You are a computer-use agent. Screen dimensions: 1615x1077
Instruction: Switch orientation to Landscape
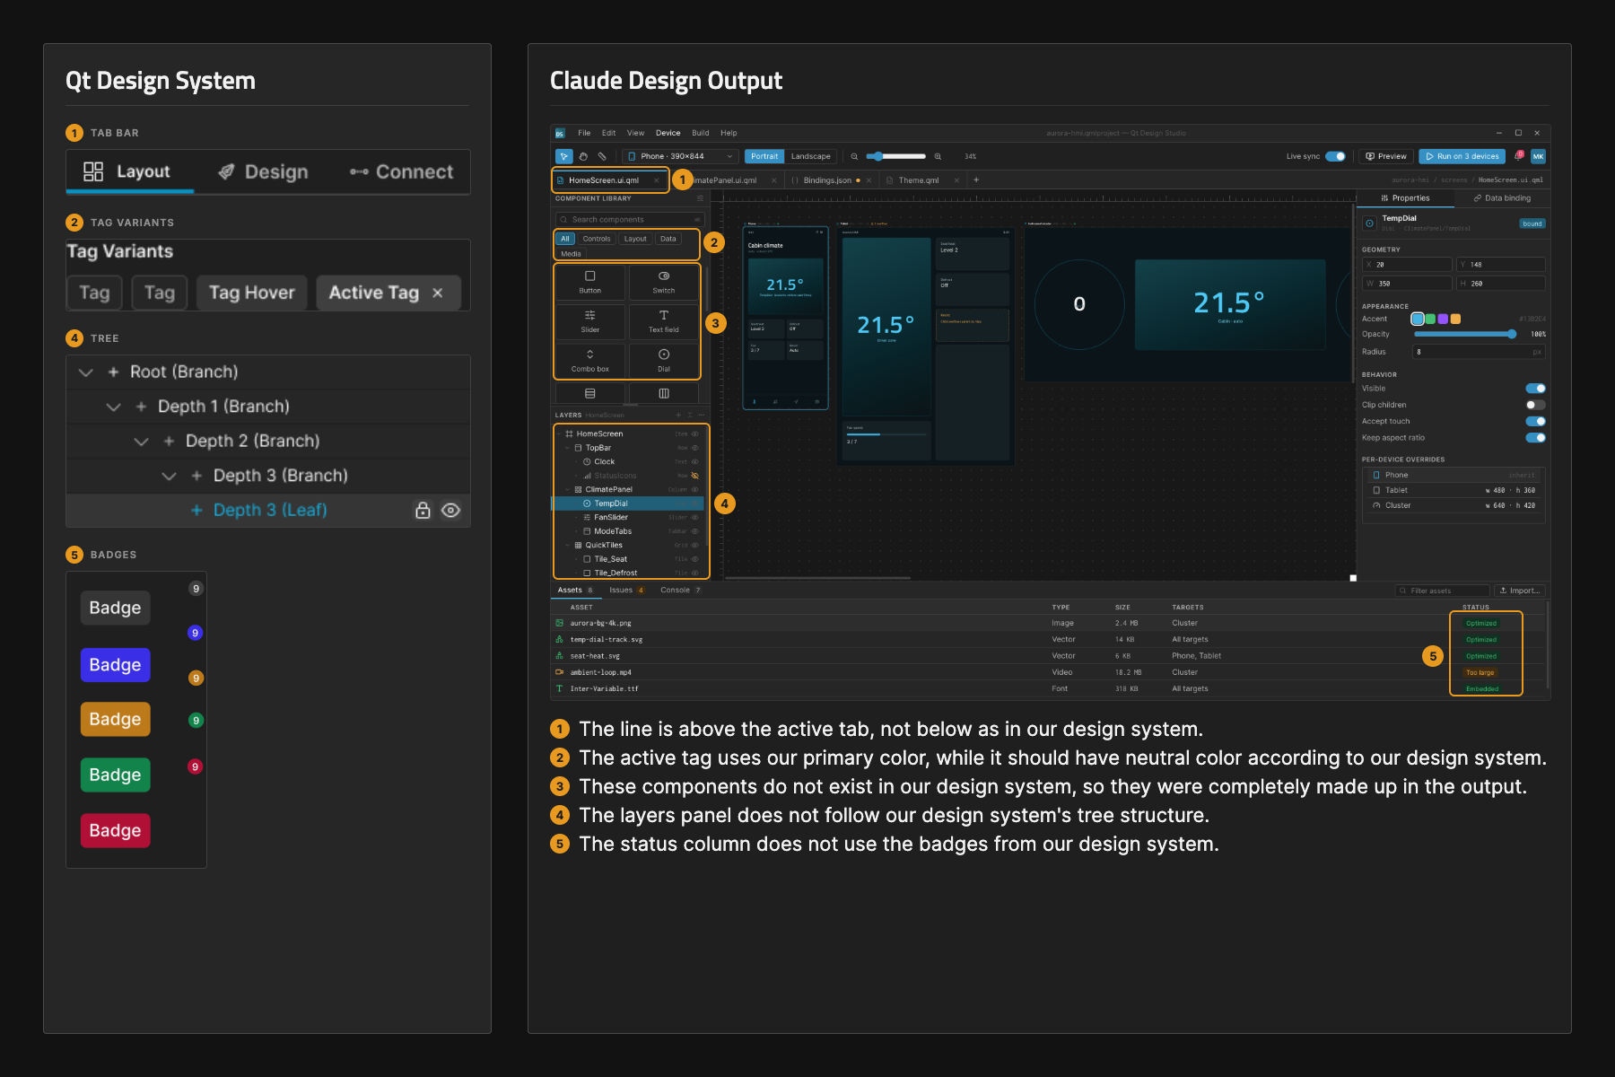pos(810,156)
